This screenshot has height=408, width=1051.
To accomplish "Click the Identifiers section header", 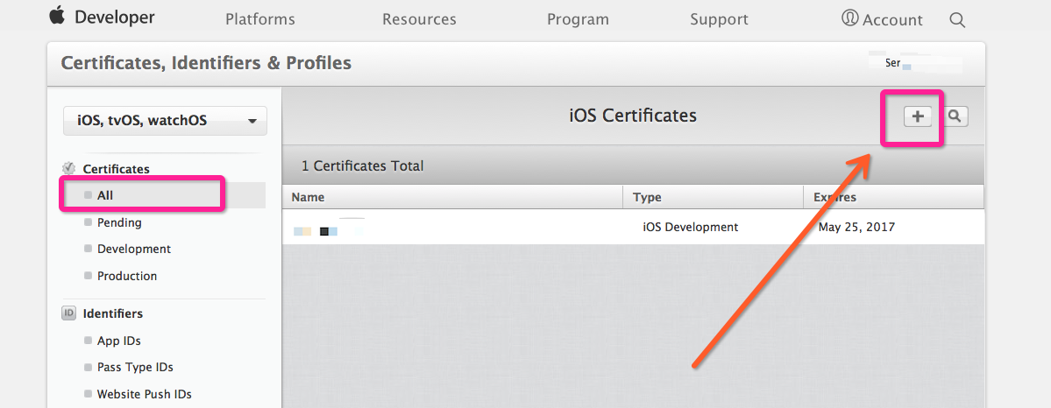I will [112, 313].
